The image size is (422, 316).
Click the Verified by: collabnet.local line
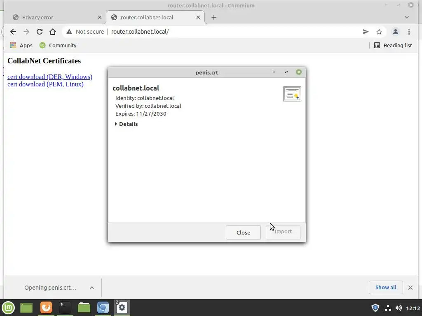pos(148,106)
